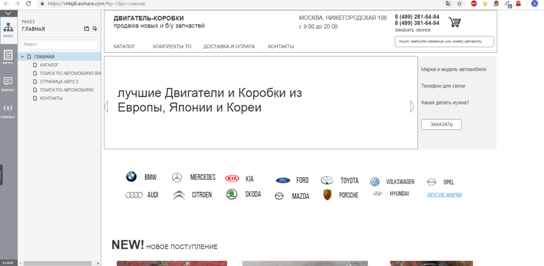The width and height of the screenshot is (544, 266).
Task: Open the Console panel icon
Action: [x=7, y=110]
